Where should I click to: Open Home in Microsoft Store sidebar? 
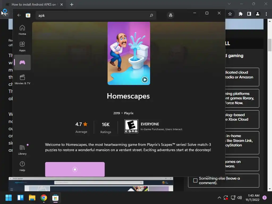[x=22, y=30]
